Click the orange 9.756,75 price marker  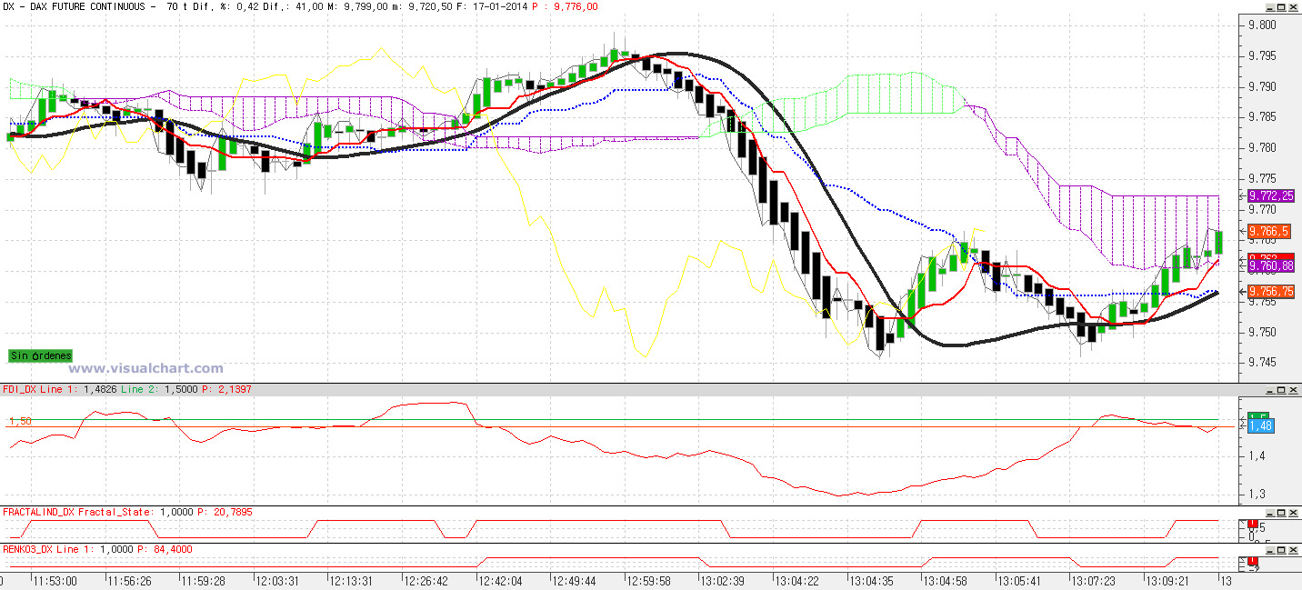(x=1271, y=292)
